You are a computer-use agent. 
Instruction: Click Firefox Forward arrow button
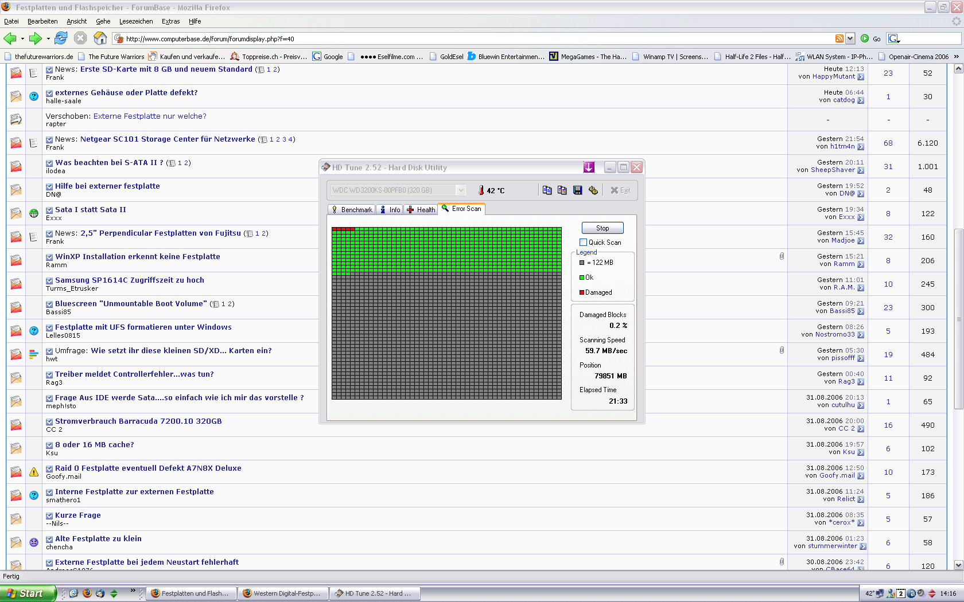(x=36, y=38)
